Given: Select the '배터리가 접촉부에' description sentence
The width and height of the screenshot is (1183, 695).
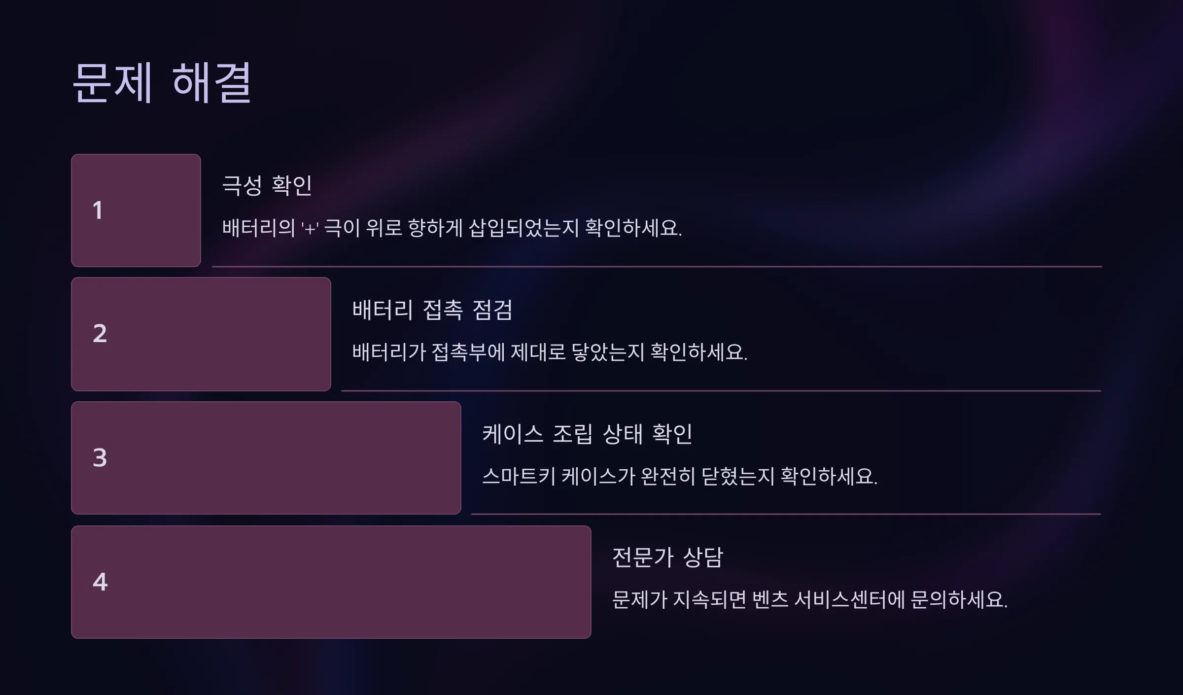Looking at the screenshot, I should tap(550, 352).
